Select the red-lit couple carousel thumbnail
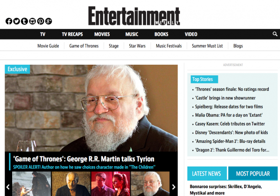This screenshot has height=196, width=280. point(111,184)
